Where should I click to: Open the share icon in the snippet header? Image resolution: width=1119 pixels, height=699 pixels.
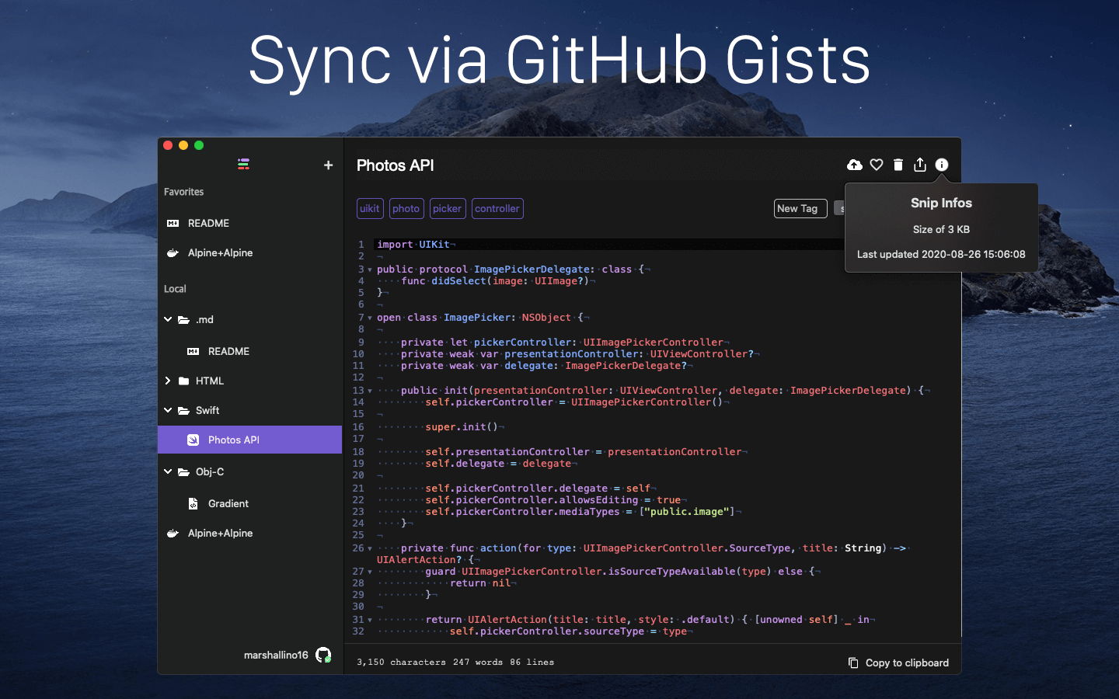click(920, 165)
